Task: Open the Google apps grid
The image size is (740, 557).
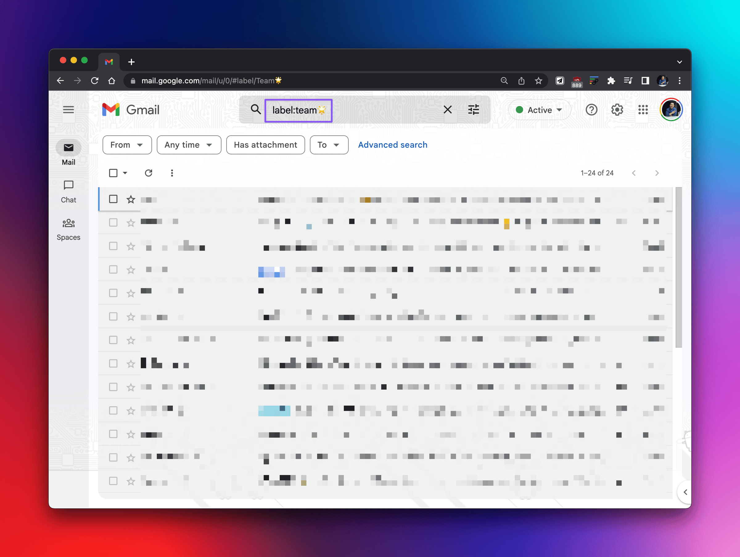Action: [643, 110]
